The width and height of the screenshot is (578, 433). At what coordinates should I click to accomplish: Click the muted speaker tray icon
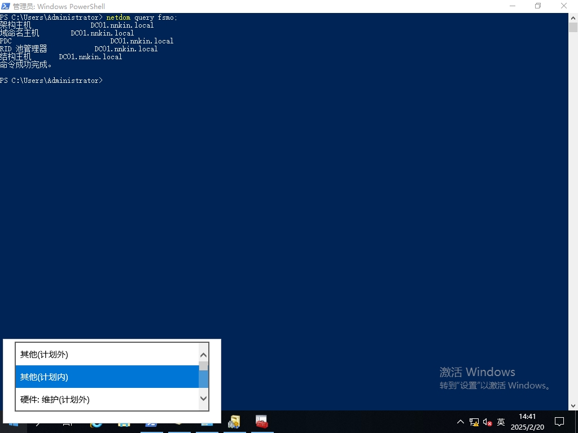point(488,422)
